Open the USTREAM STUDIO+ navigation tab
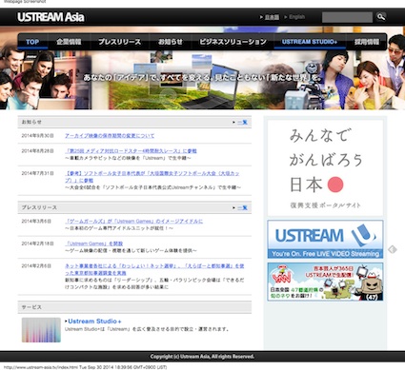 pos(310,42)
